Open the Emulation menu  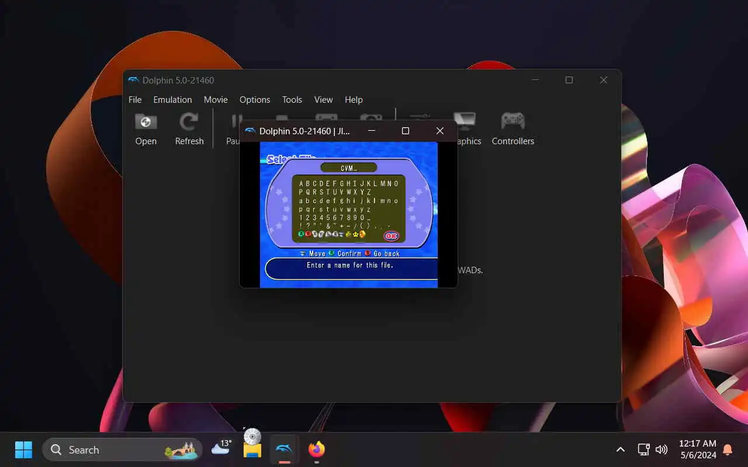172,100
